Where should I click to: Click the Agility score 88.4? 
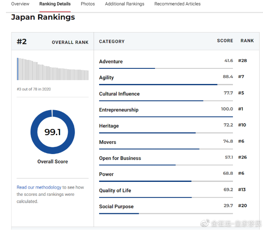click(228, 76)
